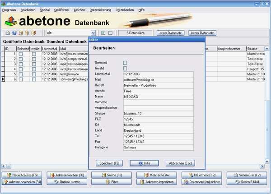
Task: Click Adresse löschen (F8) button
Action: pos(67,175)
